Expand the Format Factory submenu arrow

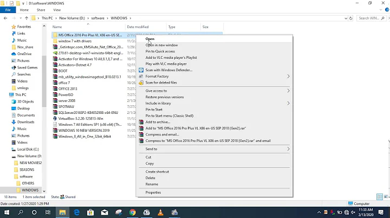point(288,76)
